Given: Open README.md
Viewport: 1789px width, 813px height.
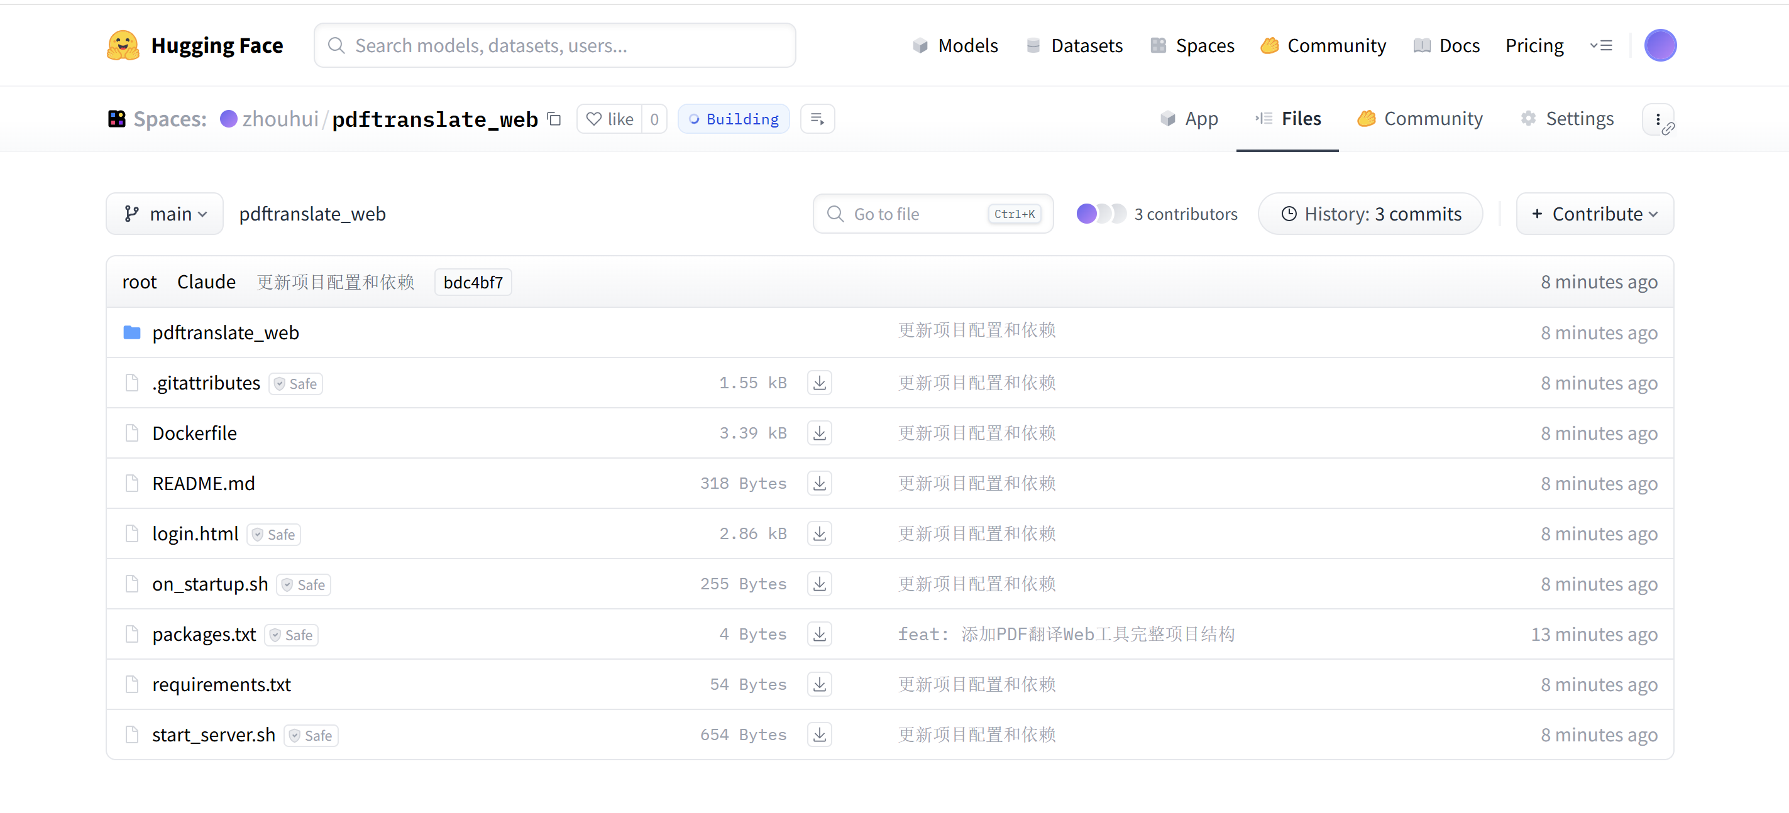Looking at the screenshot, I should pos(204,483).
